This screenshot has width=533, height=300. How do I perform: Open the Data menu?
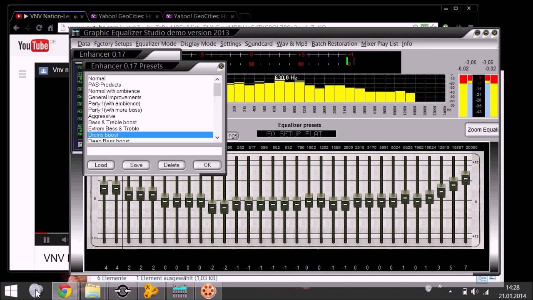point(84,44)
